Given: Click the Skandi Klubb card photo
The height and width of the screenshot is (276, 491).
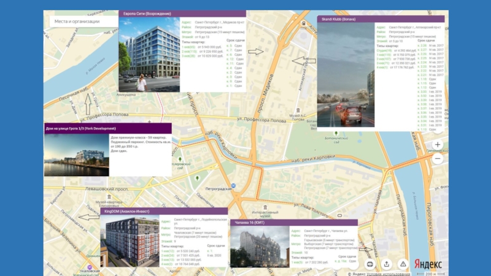Looking at the screenshot, I should [x=346, y=75].
